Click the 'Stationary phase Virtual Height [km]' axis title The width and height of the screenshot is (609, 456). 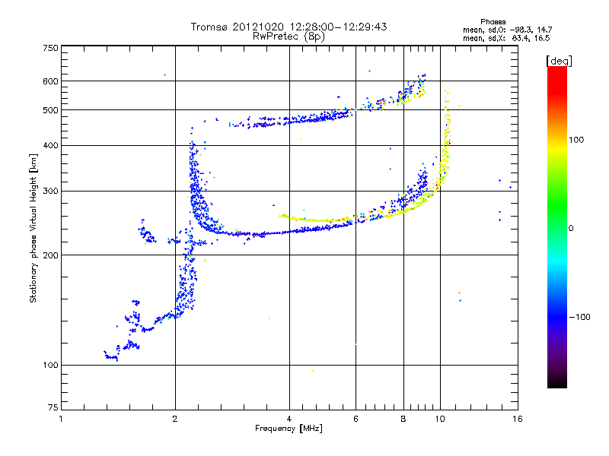[x=33, y=229]
